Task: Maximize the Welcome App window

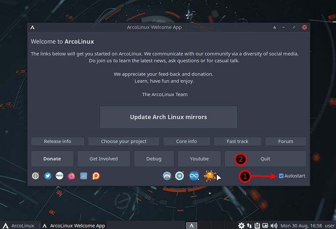Action: click(294, 27)
